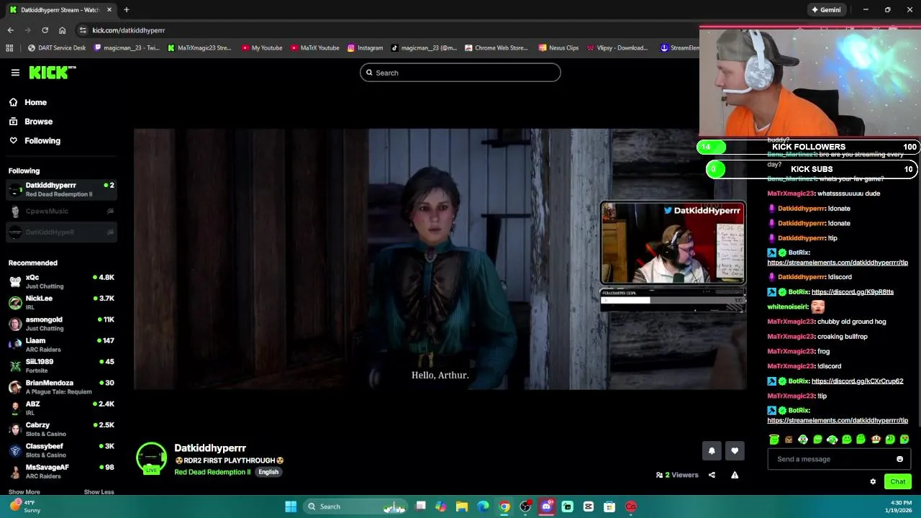921x518 pixels.
Task: Pick the mushroom emote in quick emotes
Action: [x=876, y=439]
